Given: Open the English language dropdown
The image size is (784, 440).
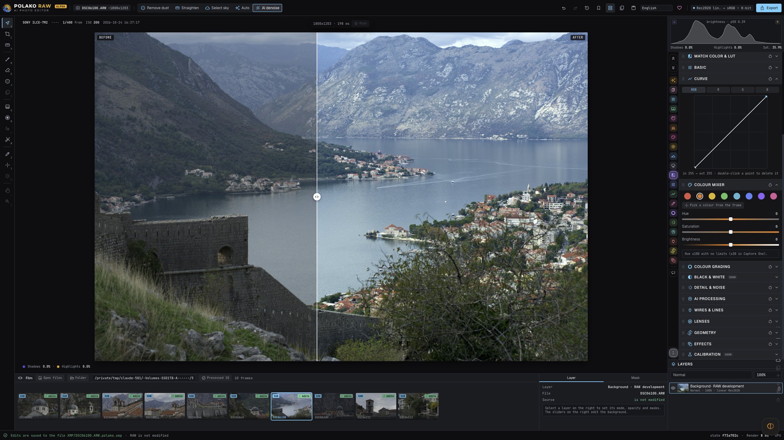Looking at the screenshot, I should [x=656, y=8].
